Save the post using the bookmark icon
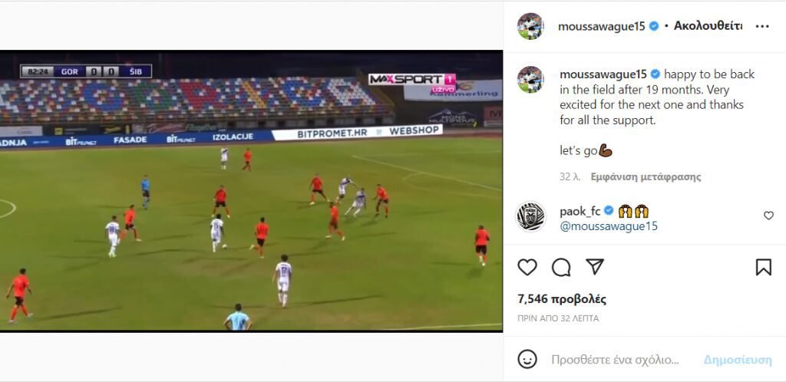The width and height of the screenshot is (786, 382). click(x=763, y=268)
